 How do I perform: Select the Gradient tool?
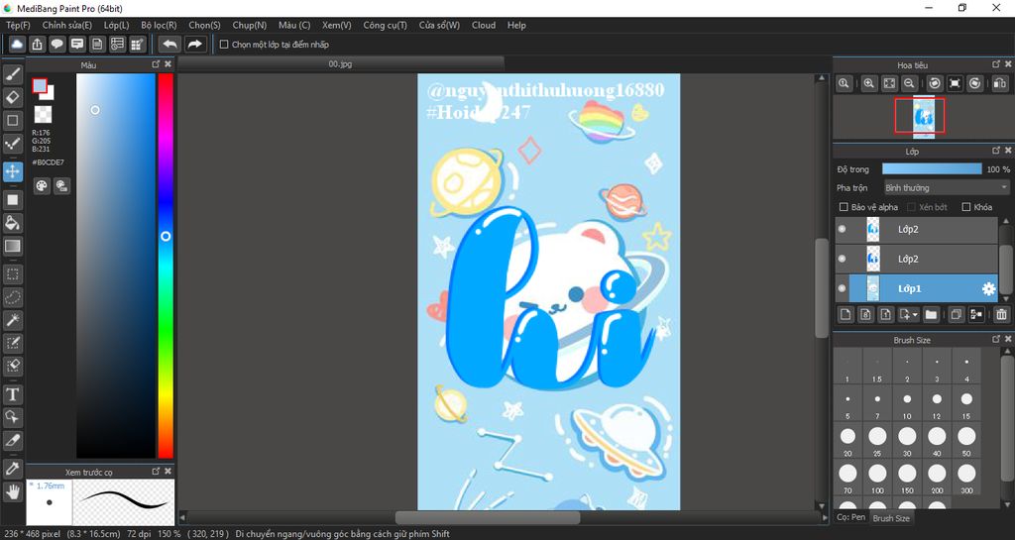(12, 246)
